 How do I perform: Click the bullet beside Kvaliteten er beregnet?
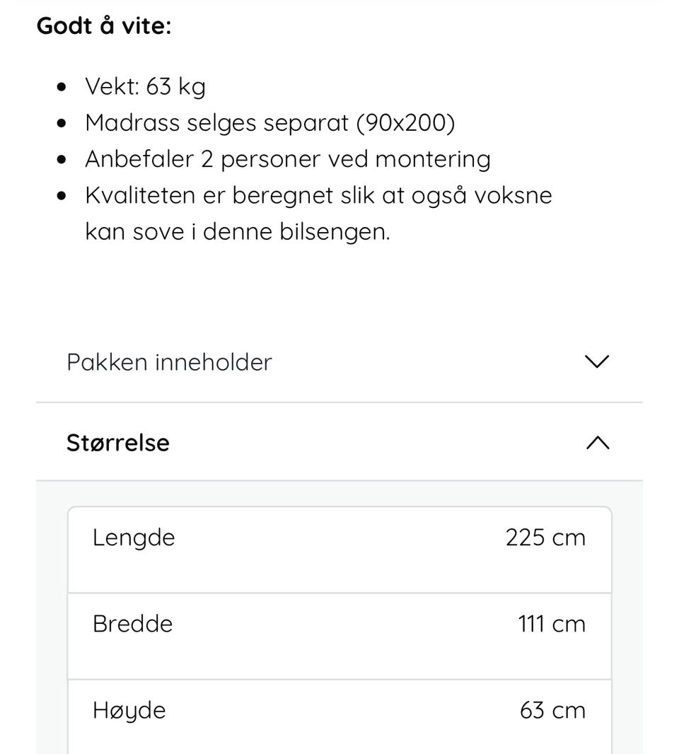tap(64, 196)
